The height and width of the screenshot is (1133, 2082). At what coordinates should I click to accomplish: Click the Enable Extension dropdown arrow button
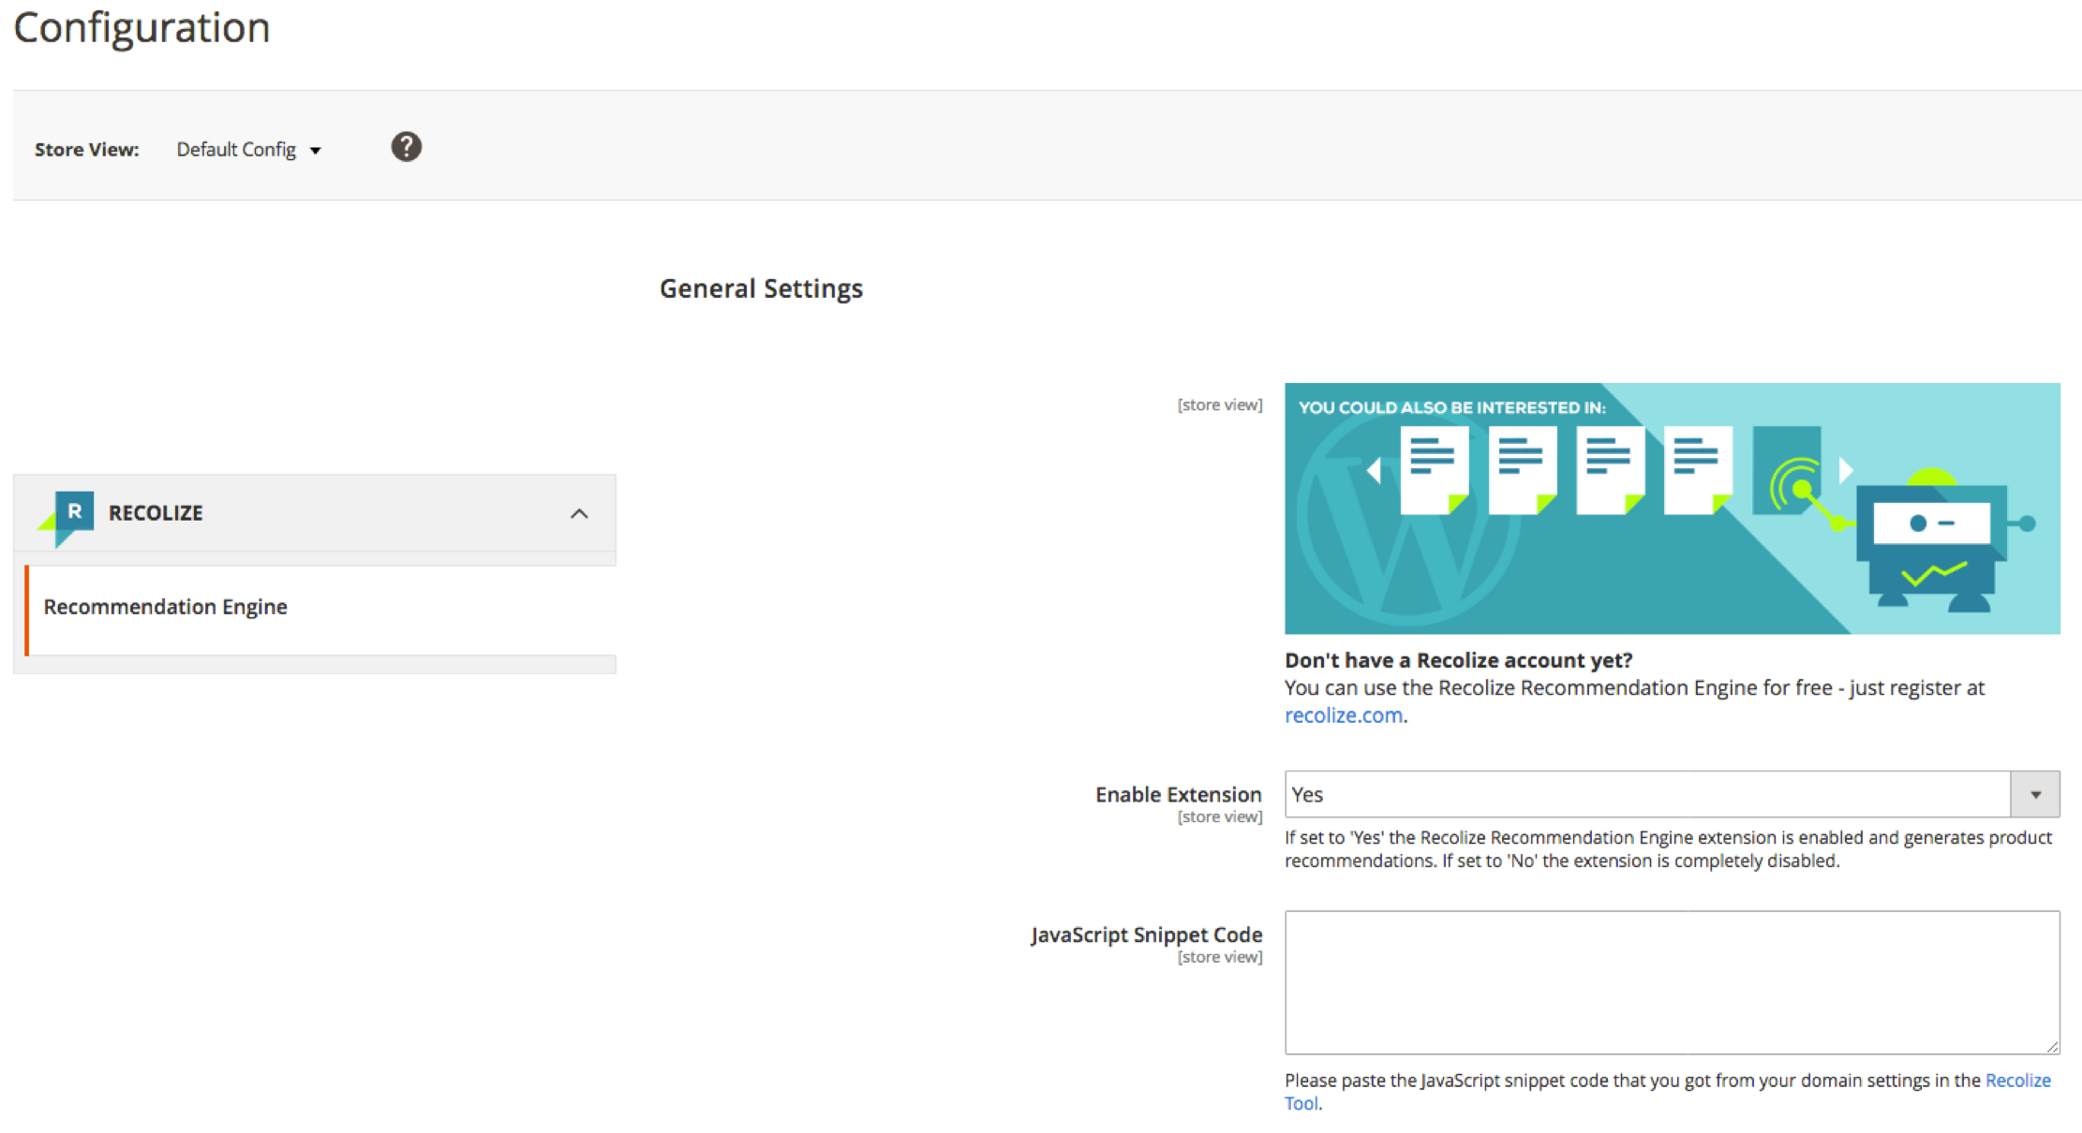coord(2035,794)
